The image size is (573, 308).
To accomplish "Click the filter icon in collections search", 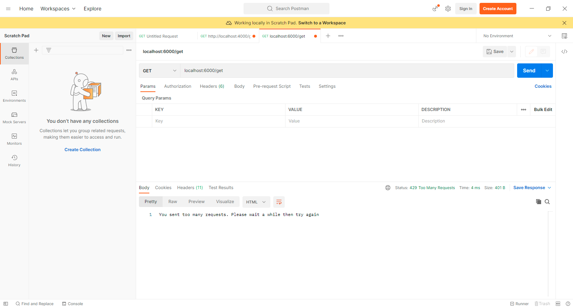I will (49, 50).
